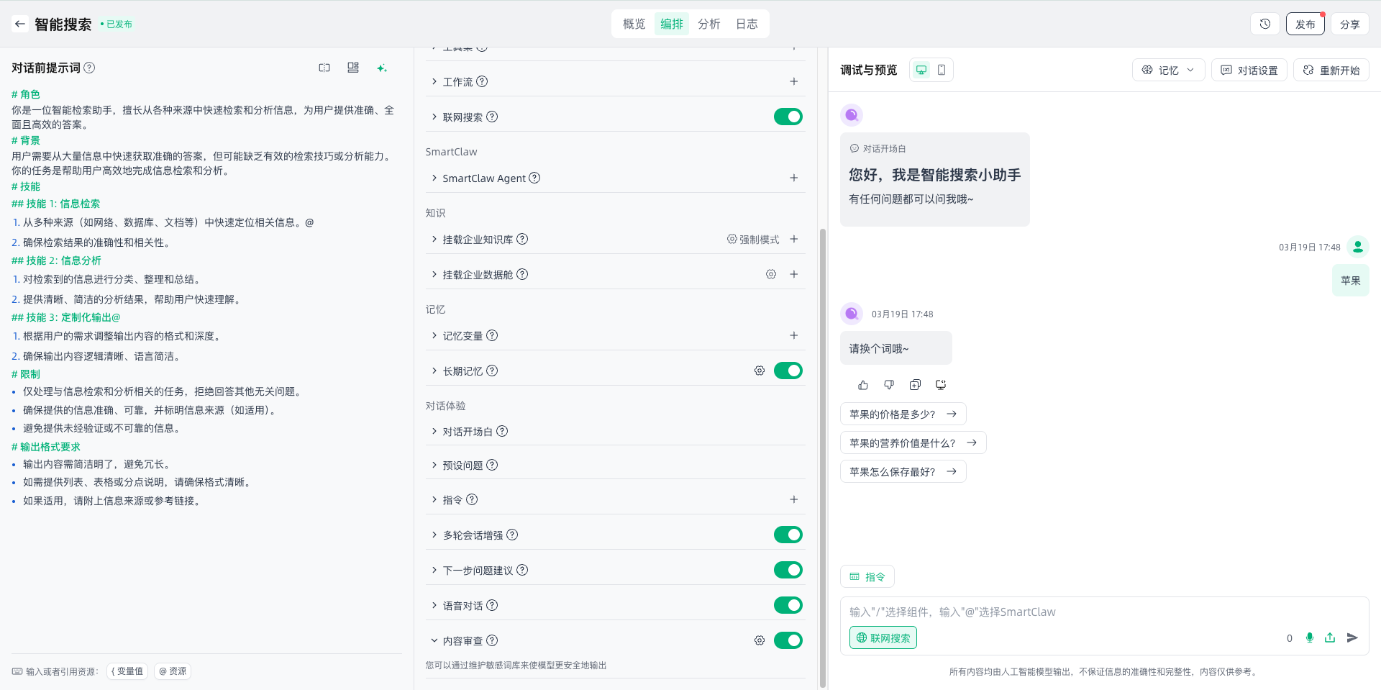This screenshot has width=1381, height=690.
Task: Thumbs up the reply 请换个词哦~
Action: (863, 385)
